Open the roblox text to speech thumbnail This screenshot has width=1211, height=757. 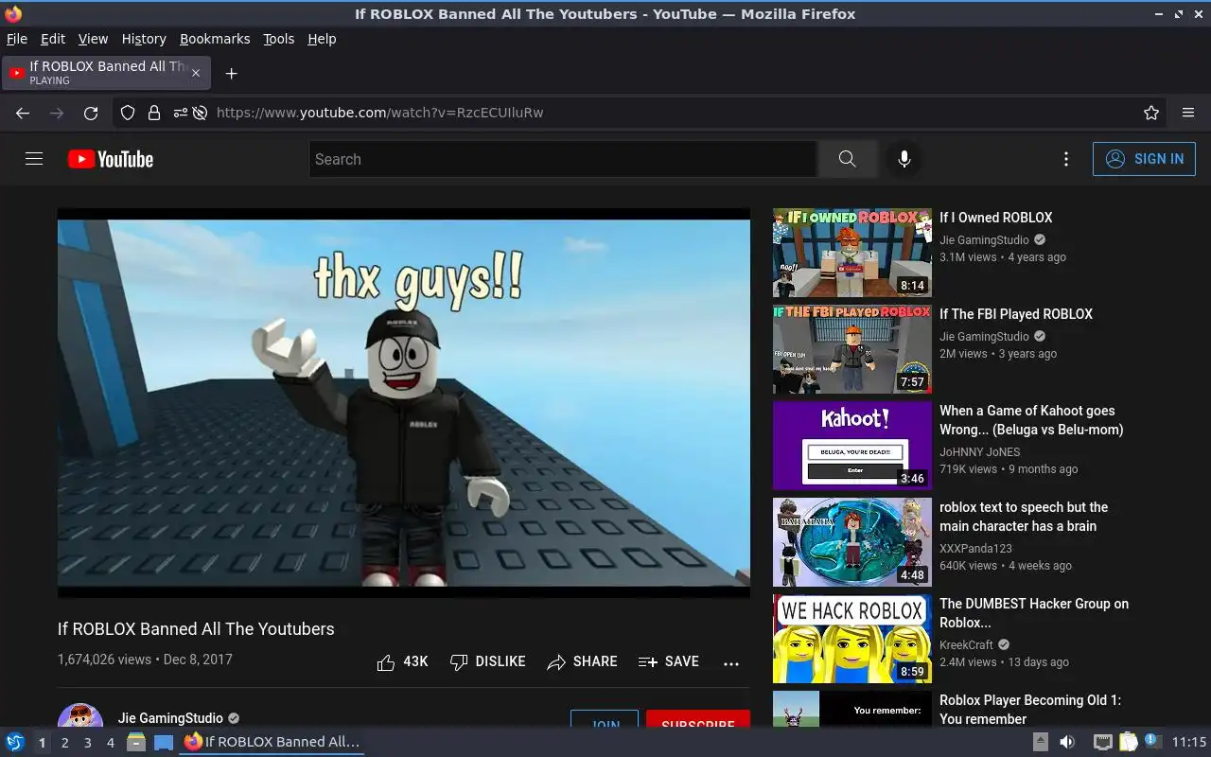click(852, 542)
